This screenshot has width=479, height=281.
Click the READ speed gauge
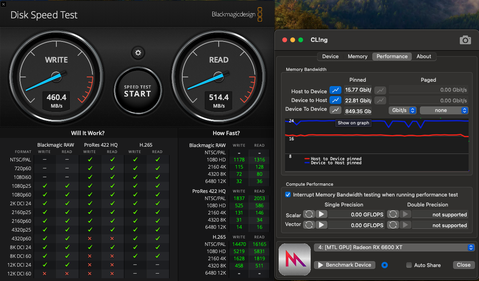(219, 76)
